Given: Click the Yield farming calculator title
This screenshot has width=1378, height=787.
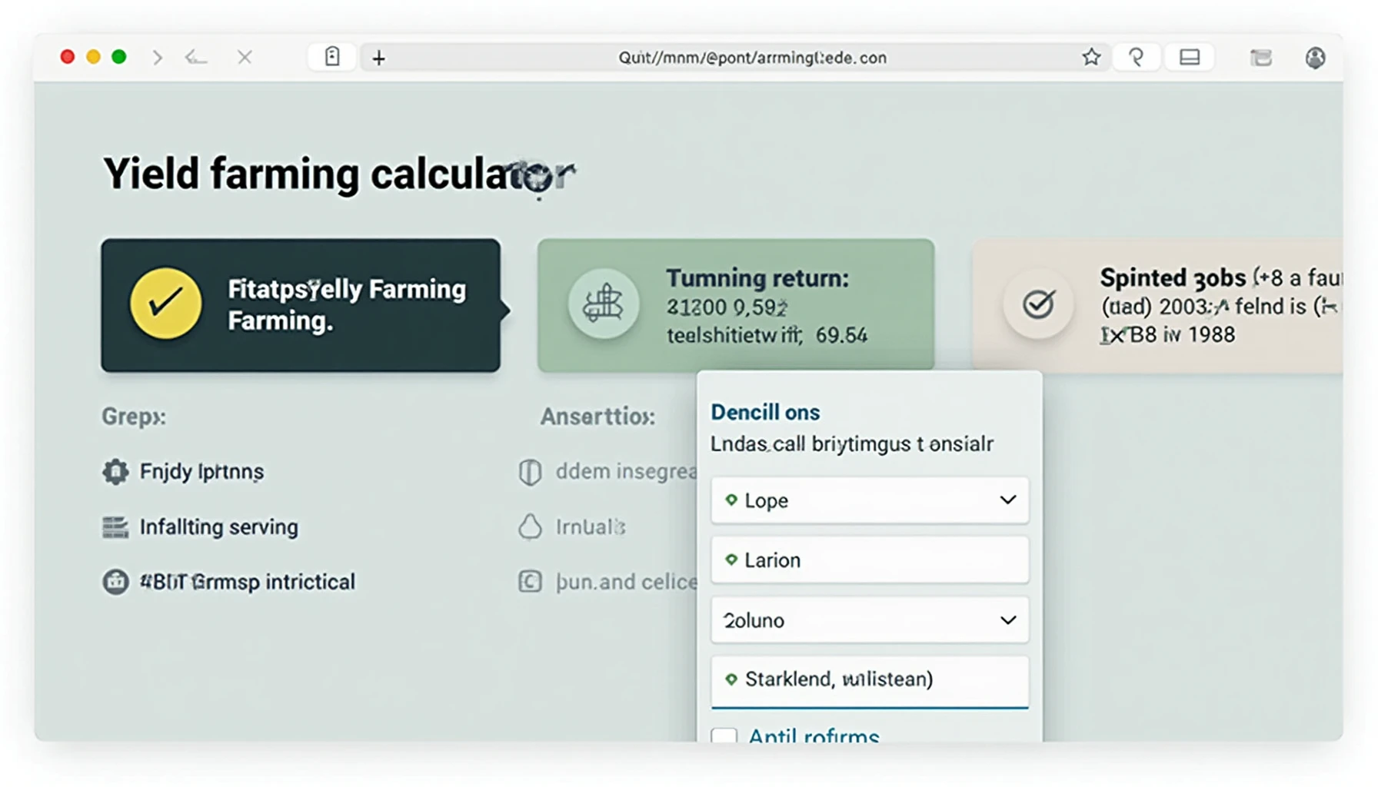Looking at the screenshot, I should [338, 174].
